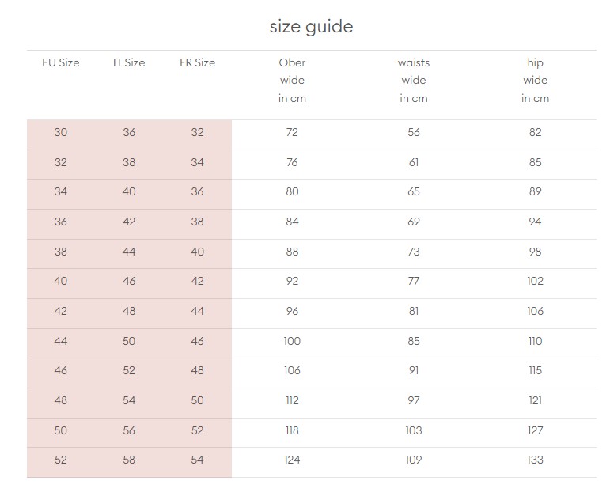Click the "waists wide in cm" header
The image size is (610, 500).
414,80
